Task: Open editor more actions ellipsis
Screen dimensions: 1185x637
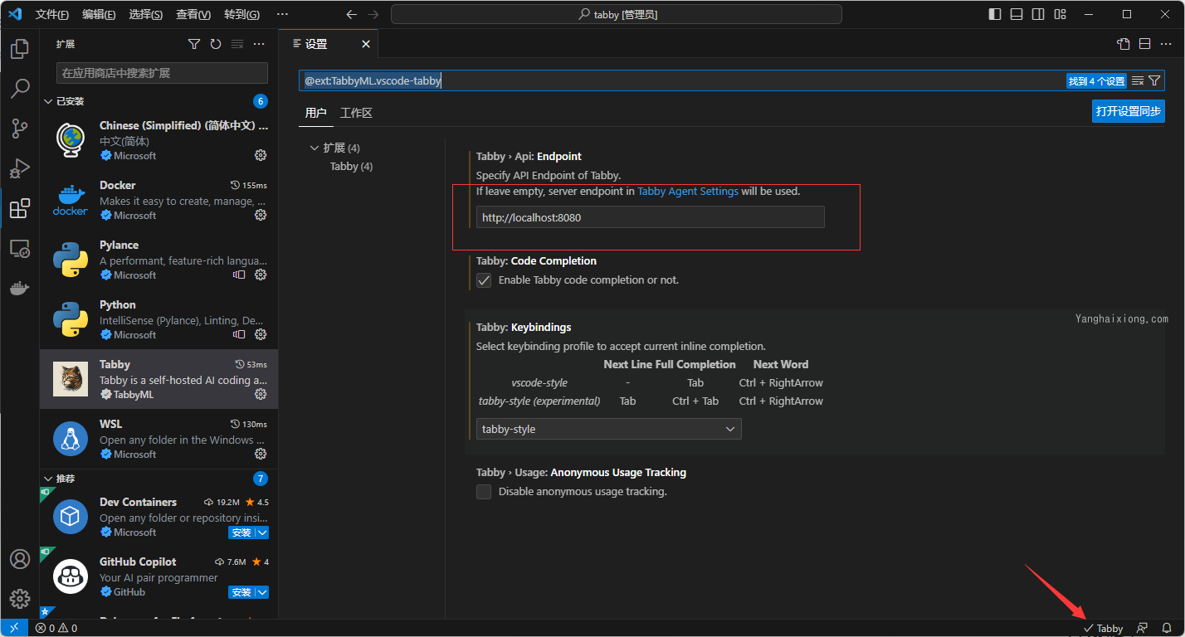Action: click(x=1166, y=44)
